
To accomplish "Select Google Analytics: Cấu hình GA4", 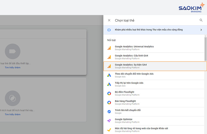I will (154, 57).
